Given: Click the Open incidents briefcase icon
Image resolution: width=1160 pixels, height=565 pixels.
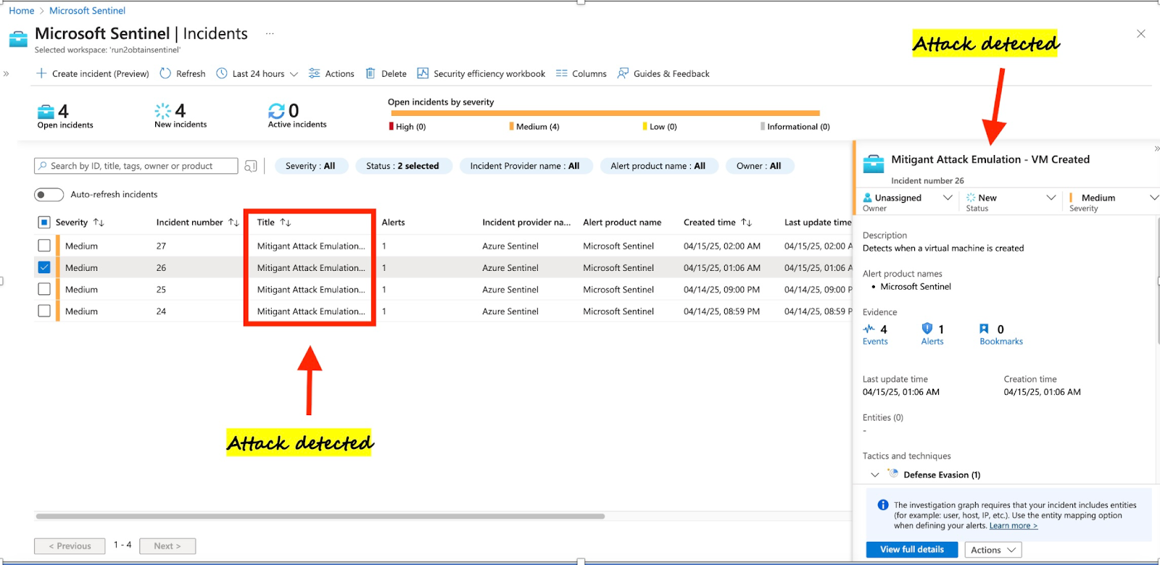Looking at the screenshot, I should [x=46, y=112].
